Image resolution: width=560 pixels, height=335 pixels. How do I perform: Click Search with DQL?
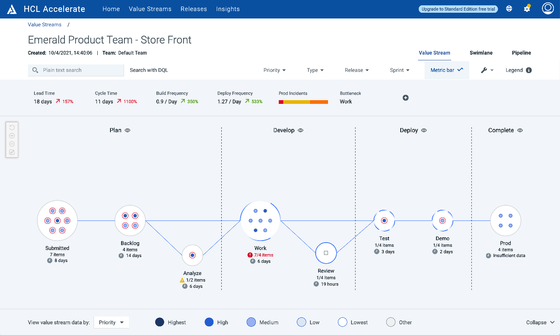149,70
